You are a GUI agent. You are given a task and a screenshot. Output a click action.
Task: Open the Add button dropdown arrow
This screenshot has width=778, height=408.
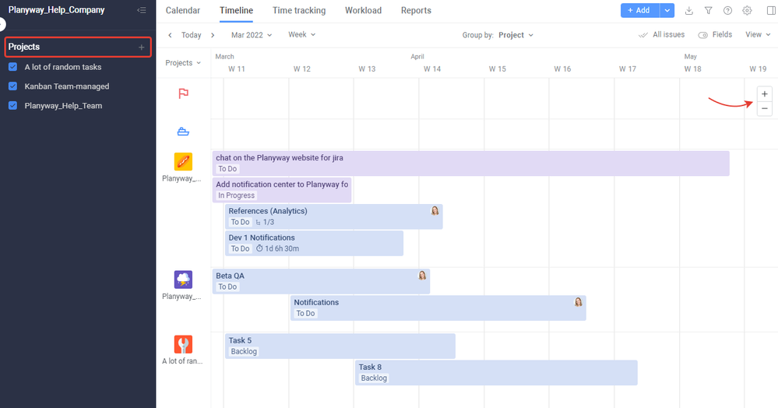tap(667, 10)
